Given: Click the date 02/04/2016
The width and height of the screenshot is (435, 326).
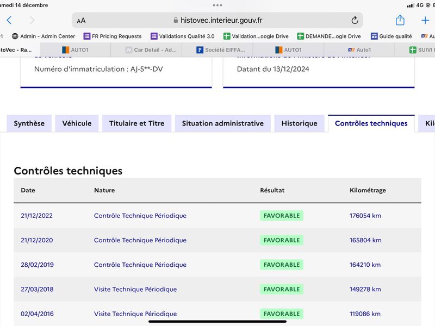Looking at the screenshot, I should click(37, 314).
